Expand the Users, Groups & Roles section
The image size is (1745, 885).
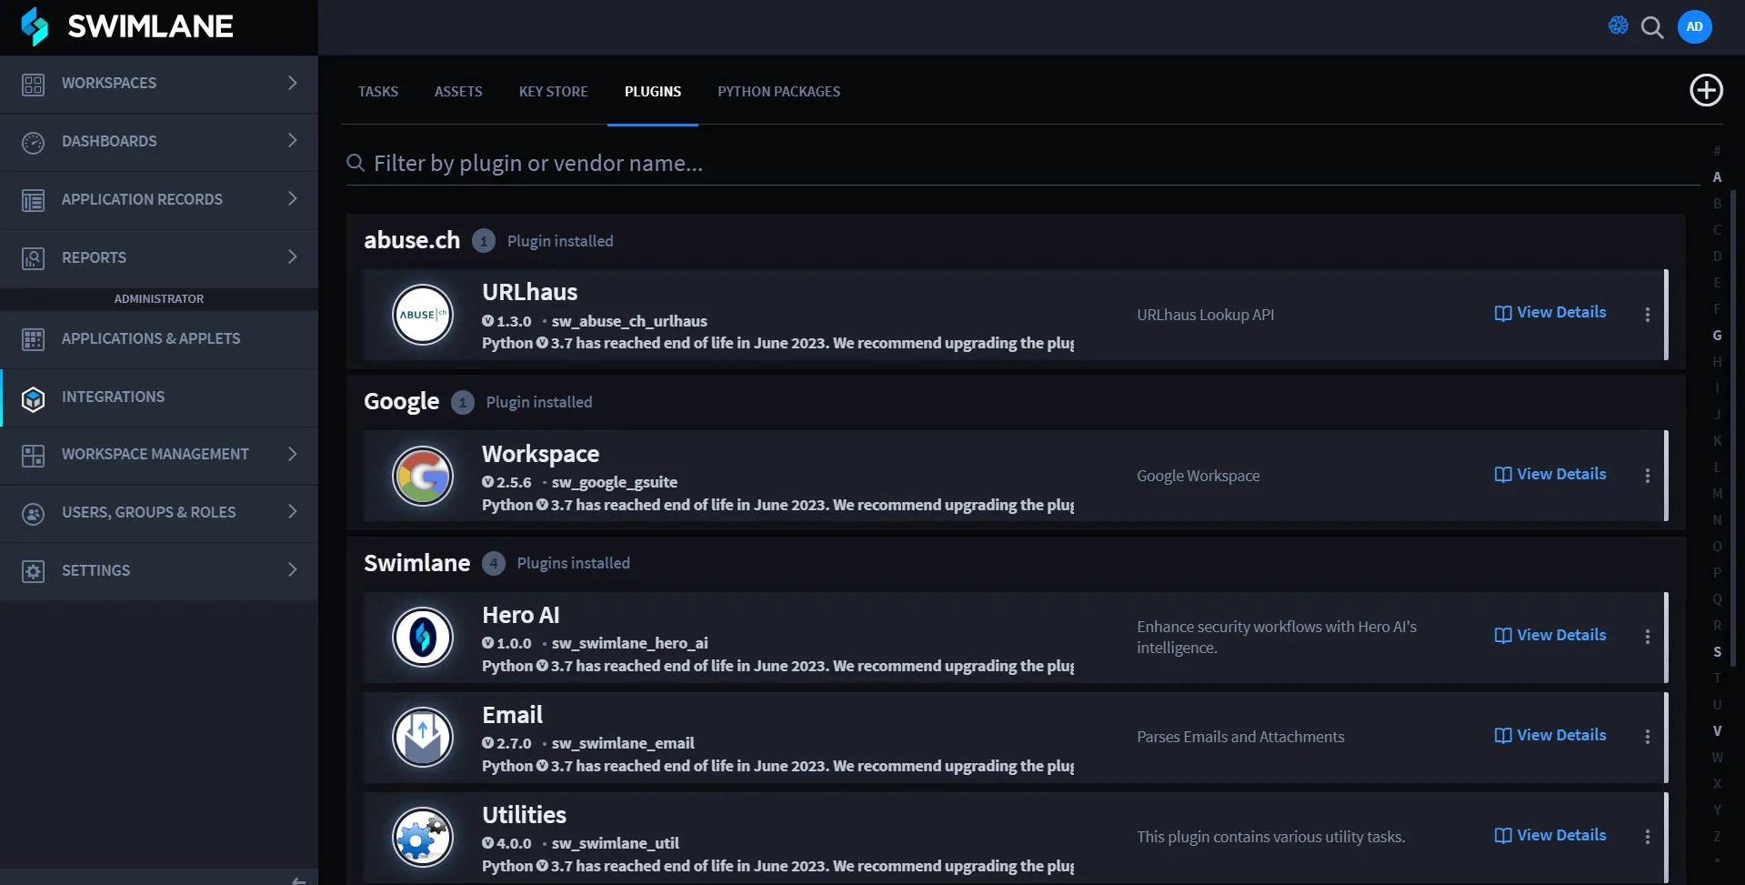[x=159, y=513]
